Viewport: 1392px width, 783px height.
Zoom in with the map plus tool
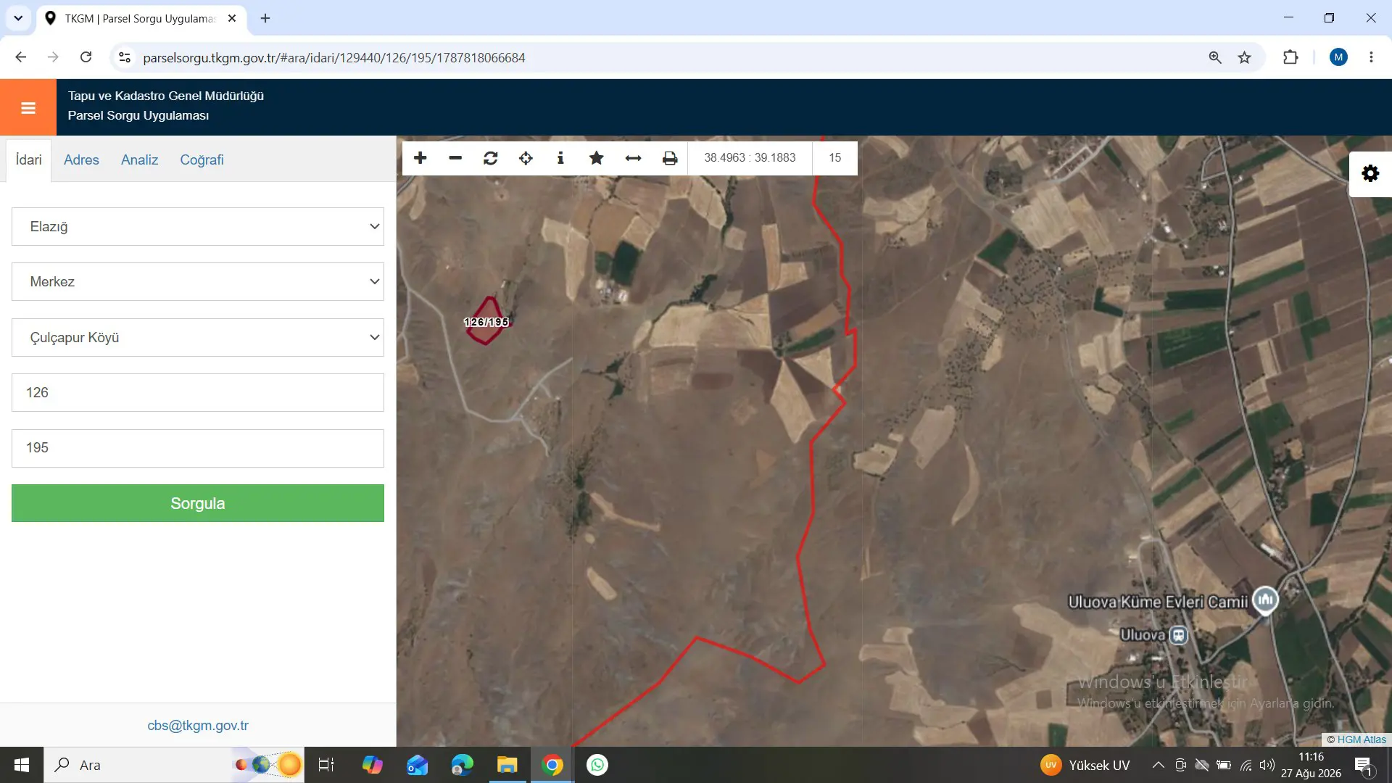(x=420, y=158)
